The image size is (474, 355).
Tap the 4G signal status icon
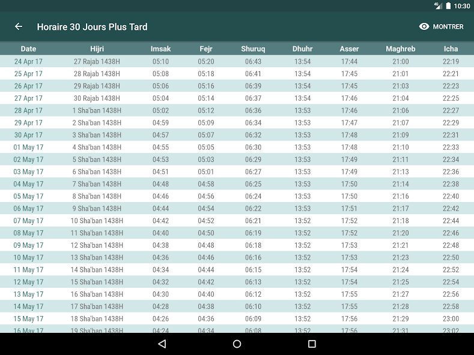437,6
